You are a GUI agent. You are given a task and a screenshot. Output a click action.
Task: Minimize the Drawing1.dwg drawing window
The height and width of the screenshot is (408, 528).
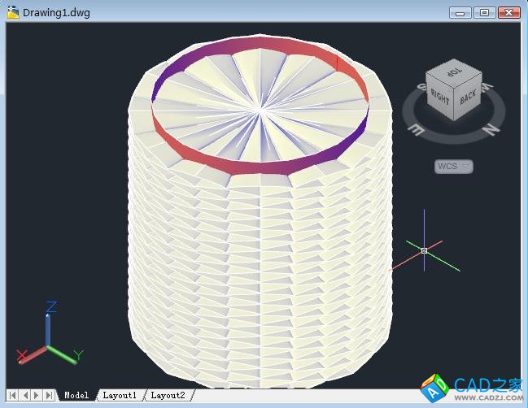pos(460,12)
